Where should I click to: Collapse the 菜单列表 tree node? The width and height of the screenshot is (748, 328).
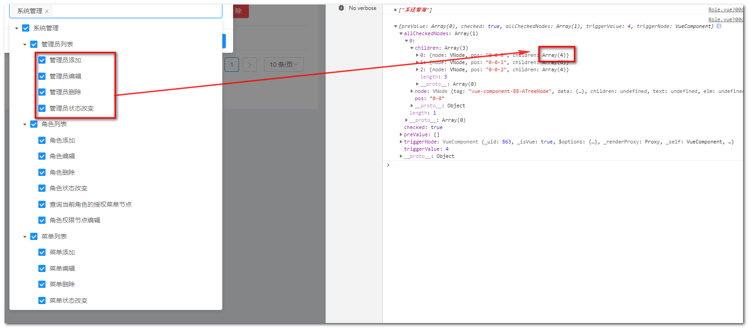tap(25, 237)
